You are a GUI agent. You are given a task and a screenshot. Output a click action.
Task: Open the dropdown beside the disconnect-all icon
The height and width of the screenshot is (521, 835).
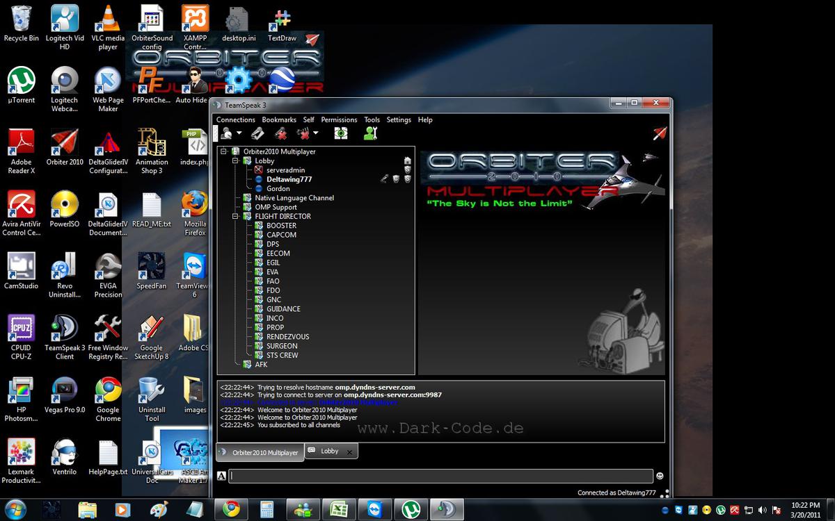(316, 133)
